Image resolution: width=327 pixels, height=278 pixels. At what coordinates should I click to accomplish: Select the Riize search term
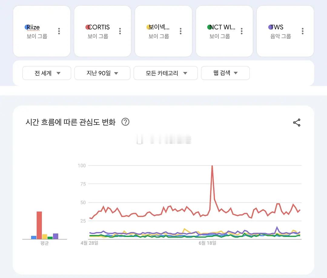coord(33,27)
